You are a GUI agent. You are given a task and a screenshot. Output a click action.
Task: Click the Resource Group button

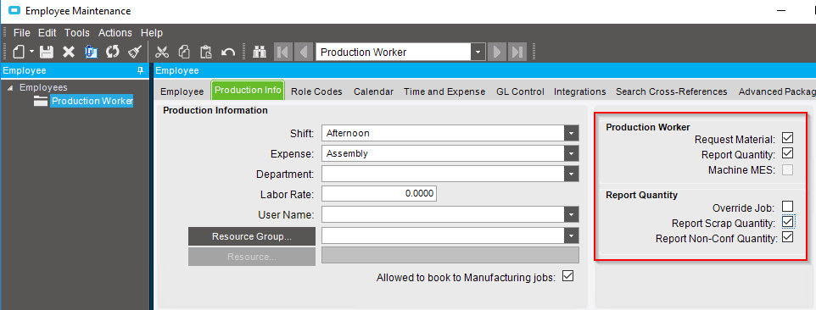252,236
